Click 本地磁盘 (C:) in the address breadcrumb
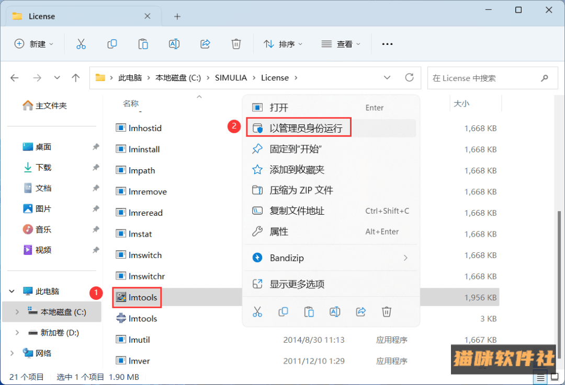Screen dimensions: 565x385 coord(178,78)
